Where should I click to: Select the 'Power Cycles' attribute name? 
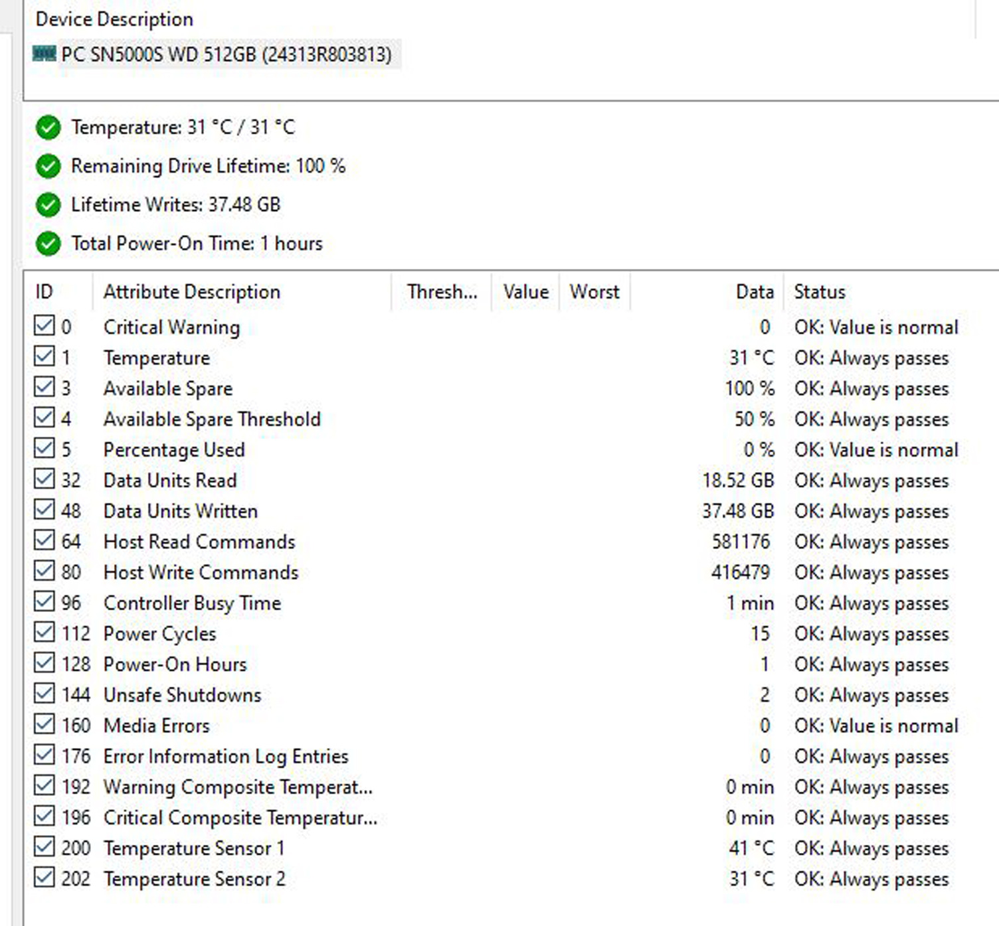point(159,634)
